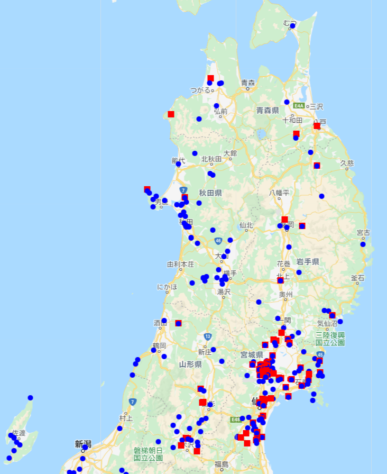Select the red square marker above つがる
Image resolution: width=387 pixels, height=474 pixels.
210,78
